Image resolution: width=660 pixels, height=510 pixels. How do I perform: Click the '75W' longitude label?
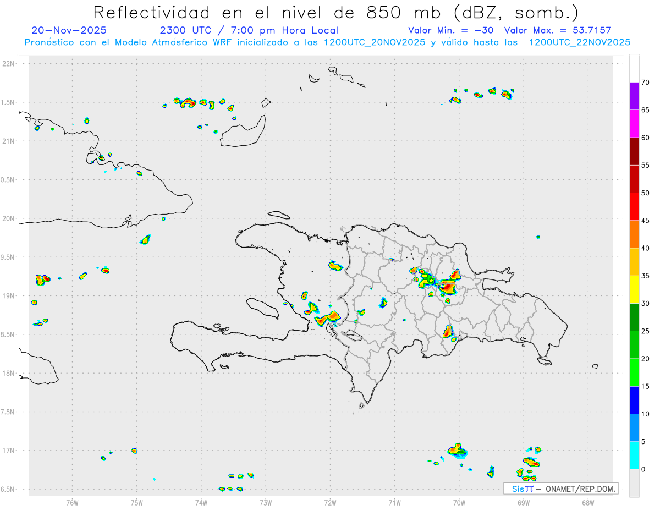(x=136, y=502)
